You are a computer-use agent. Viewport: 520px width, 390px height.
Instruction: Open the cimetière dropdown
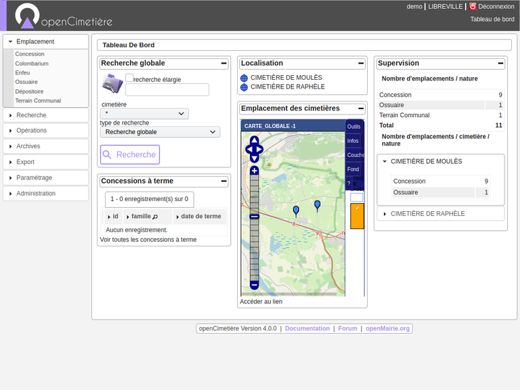(144, 114)
